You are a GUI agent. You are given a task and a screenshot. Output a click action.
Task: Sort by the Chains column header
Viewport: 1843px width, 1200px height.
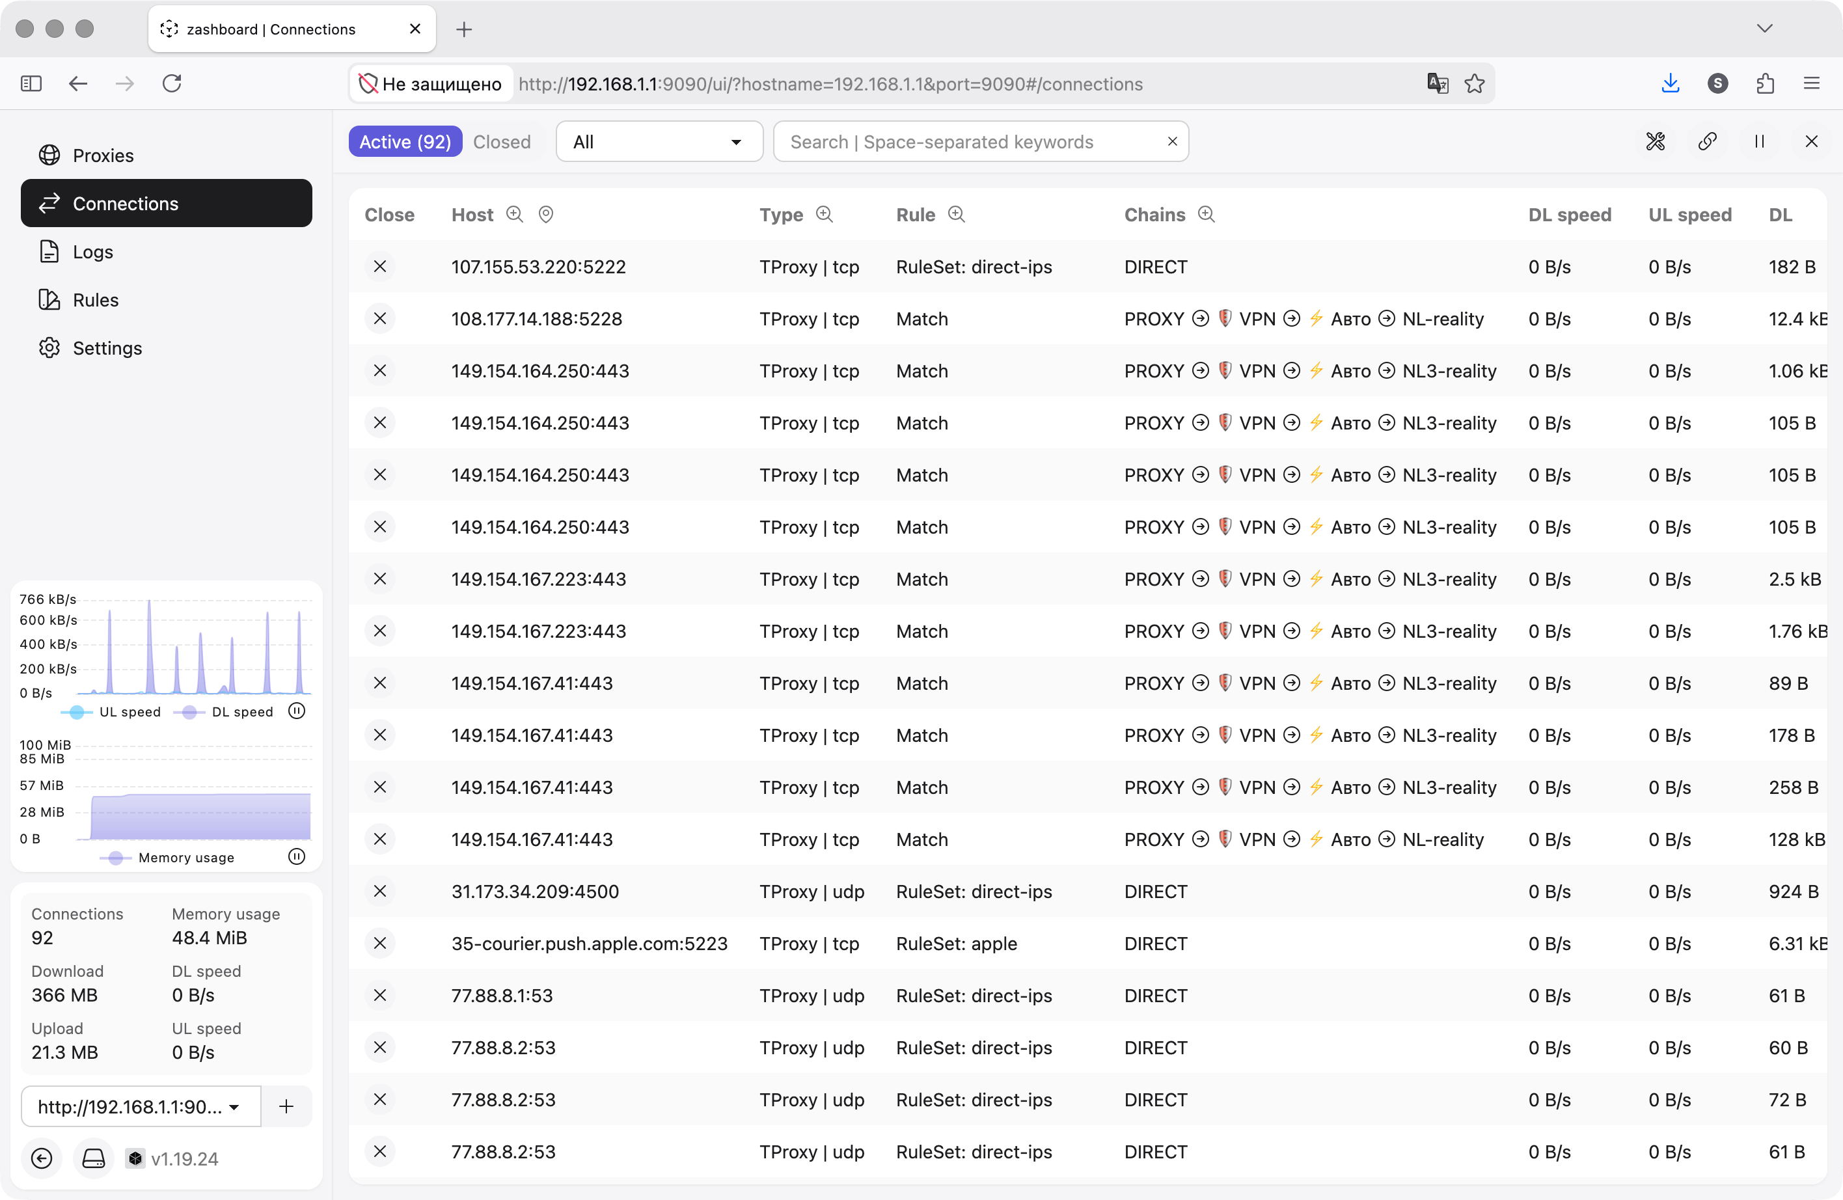tap(1154, 215)
